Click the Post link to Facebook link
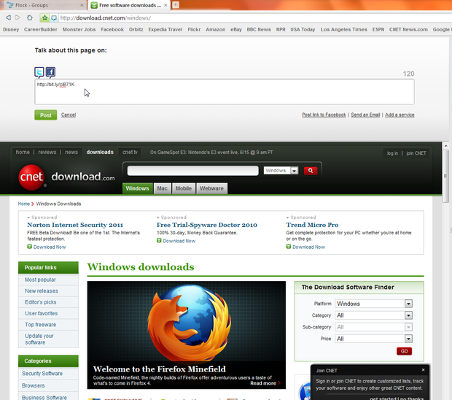 tap(324, 115)
